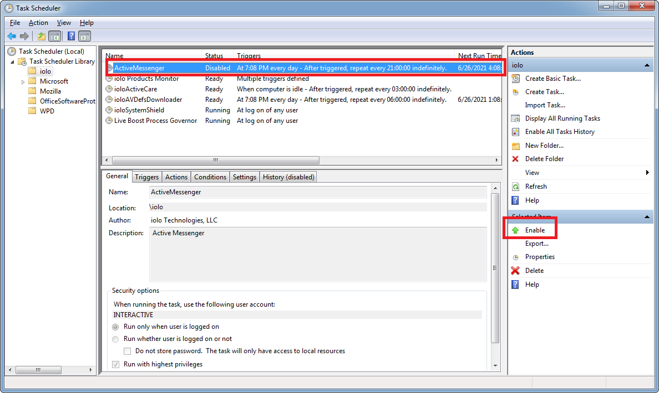Image resolution: width=659 pixels, height=393 pixels.
Task: Click the Refresh icon in Actions pane
Action: (x=516, y=186)
